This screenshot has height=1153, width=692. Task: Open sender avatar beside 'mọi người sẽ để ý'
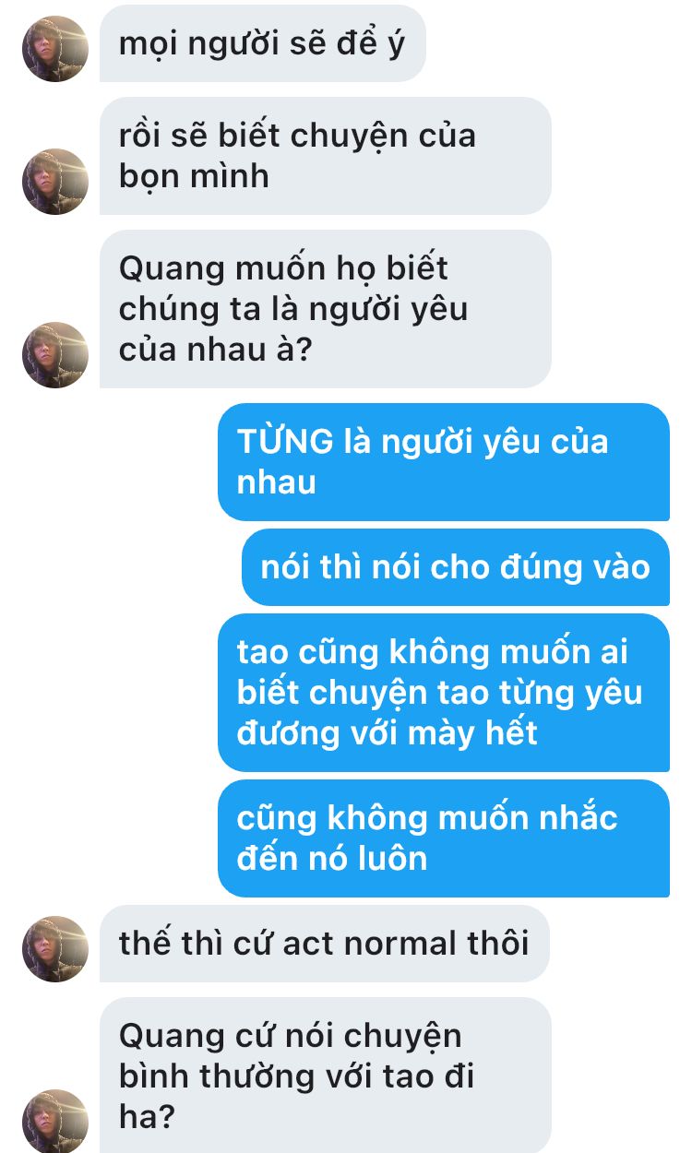click(x=55, y=49)
